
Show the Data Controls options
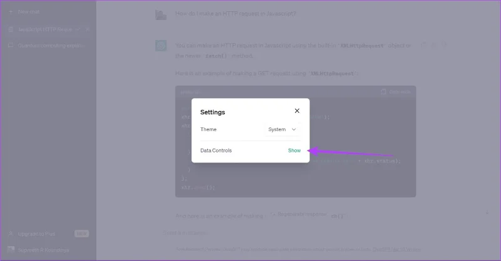[x=294, y=150]
